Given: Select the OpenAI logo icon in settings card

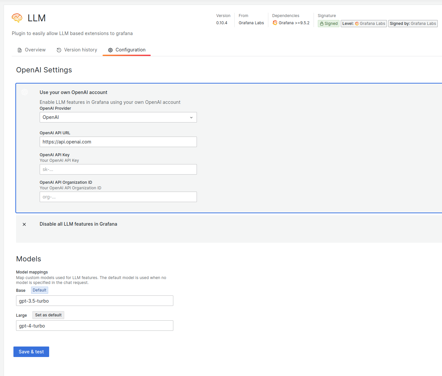Looking at the screenshot, I should [25, 92].
